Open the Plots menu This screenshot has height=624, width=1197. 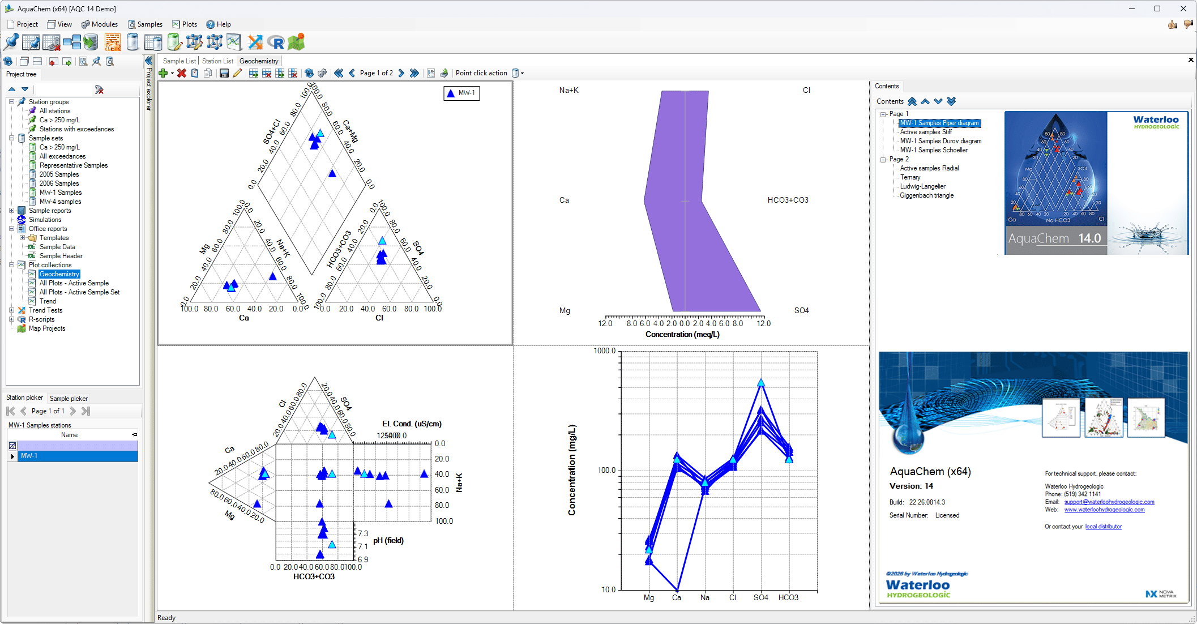coord(185,24)
